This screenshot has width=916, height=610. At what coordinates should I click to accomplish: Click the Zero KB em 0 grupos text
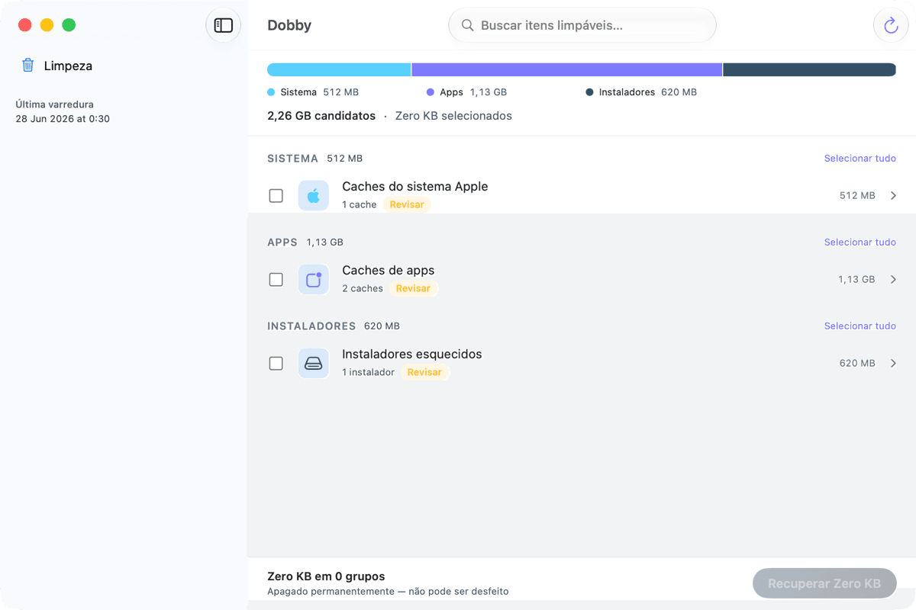click(326, 576)
